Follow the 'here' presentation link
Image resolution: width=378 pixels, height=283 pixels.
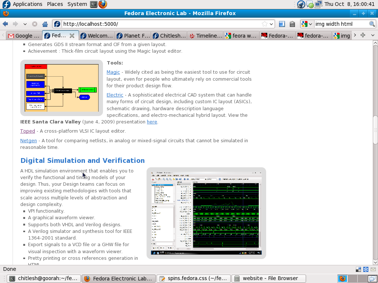point(152,122)
